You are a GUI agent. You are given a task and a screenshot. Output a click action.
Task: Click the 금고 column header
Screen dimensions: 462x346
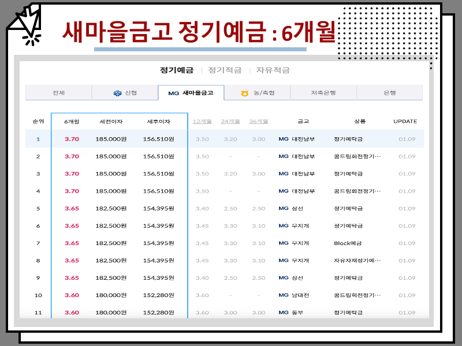303,121
